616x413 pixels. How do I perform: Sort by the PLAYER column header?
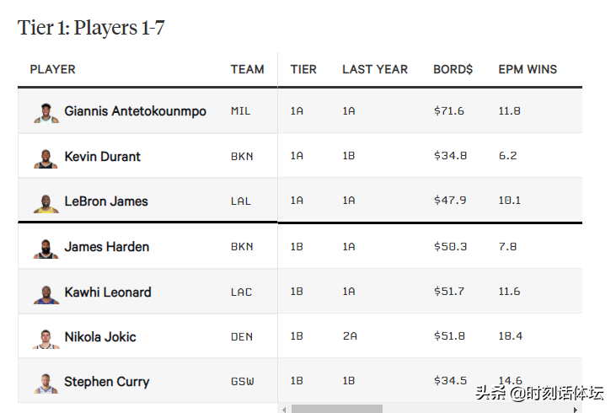pyautogui.click(x=52, y=69)
